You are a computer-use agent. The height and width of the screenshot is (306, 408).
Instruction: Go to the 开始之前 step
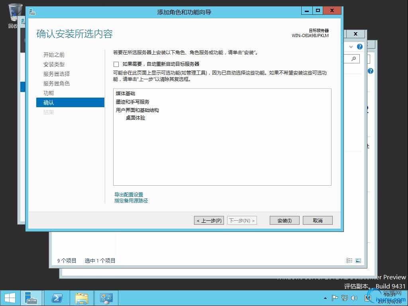(54, 55)
